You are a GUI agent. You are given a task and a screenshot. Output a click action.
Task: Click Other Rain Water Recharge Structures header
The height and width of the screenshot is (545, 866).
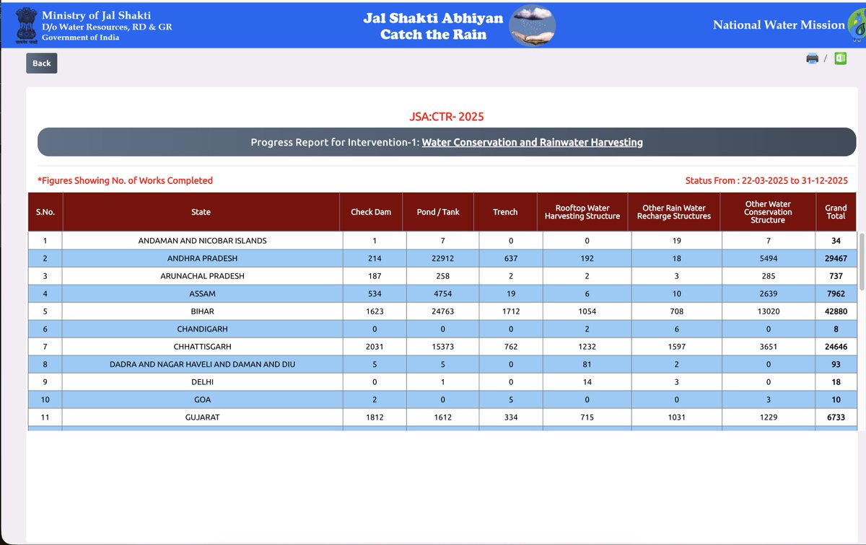point(674,212)
